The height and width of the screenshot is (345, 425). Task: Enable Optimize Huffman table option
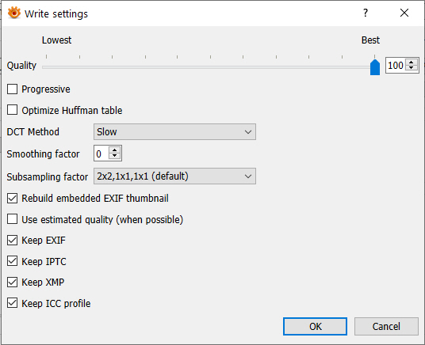click(12, 110)
